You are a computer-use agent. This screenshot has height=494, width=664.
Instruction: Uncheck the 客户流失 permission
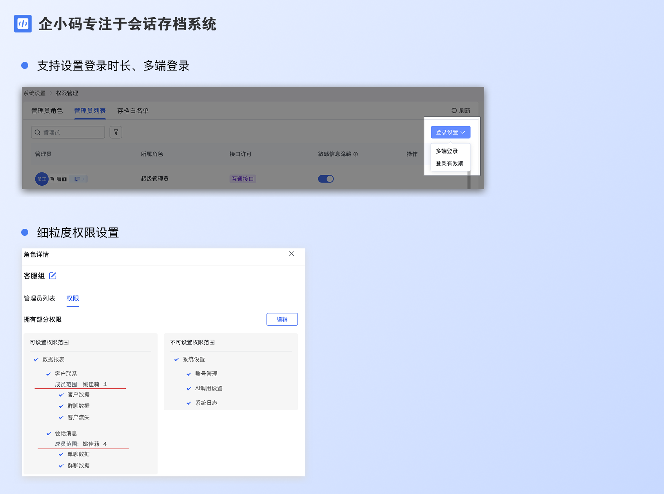click(x=61, y=418)
